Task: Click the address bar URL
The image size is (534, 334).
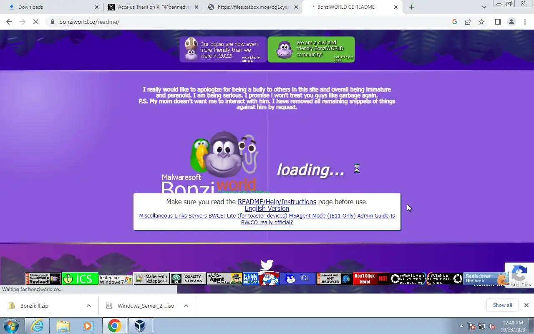Action: pyautogui.click(x=89, y=22)
